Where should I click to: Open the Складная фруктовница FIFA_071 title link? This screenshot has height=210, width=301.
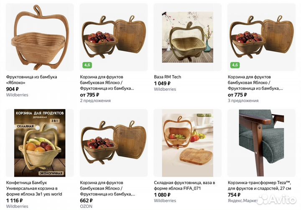tap(184, 185)
